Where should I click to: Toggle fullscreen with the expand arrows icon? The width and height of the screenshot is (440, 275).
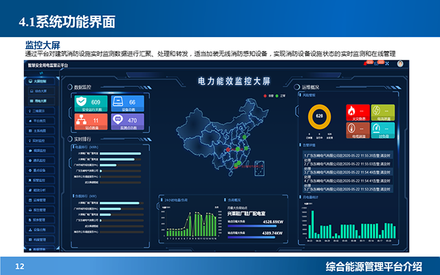tap(387, 64)
